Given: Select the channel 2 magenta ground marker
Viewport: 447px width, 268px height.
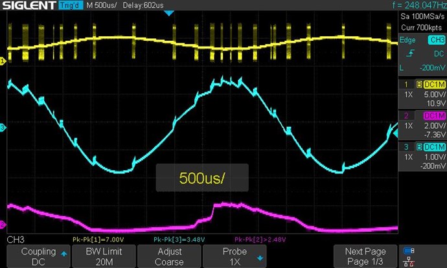Looking at the screenshot, I should (x=3, y=225).
